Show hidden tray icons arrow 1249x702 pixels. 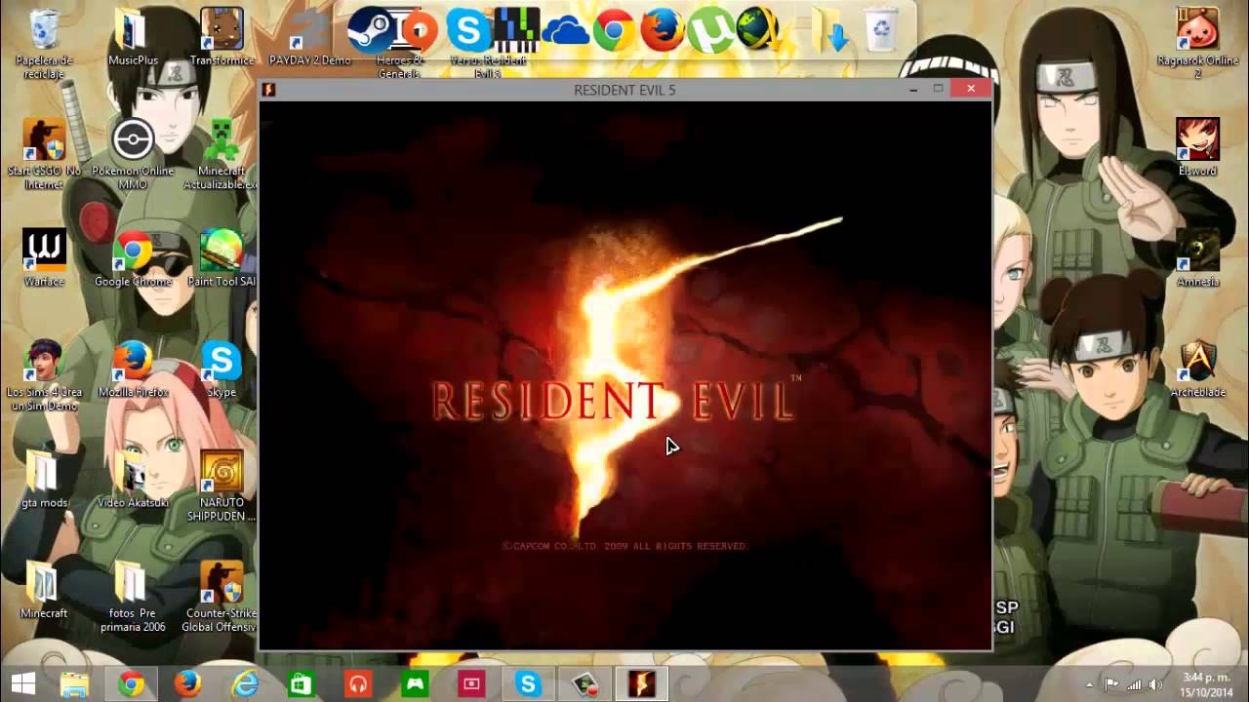click(1090, 684)
